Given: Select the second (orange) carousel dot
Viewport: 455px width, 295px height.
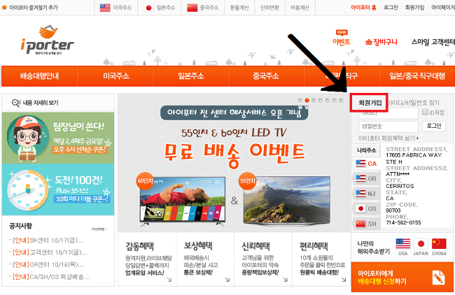Looking at the screenshot, I should (307, 101).
